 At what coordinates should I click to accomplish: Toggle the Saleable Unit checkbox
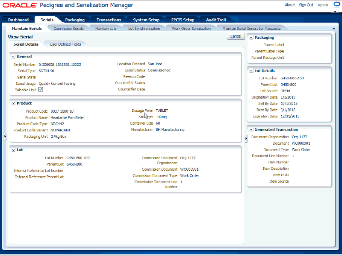[41, 90]
